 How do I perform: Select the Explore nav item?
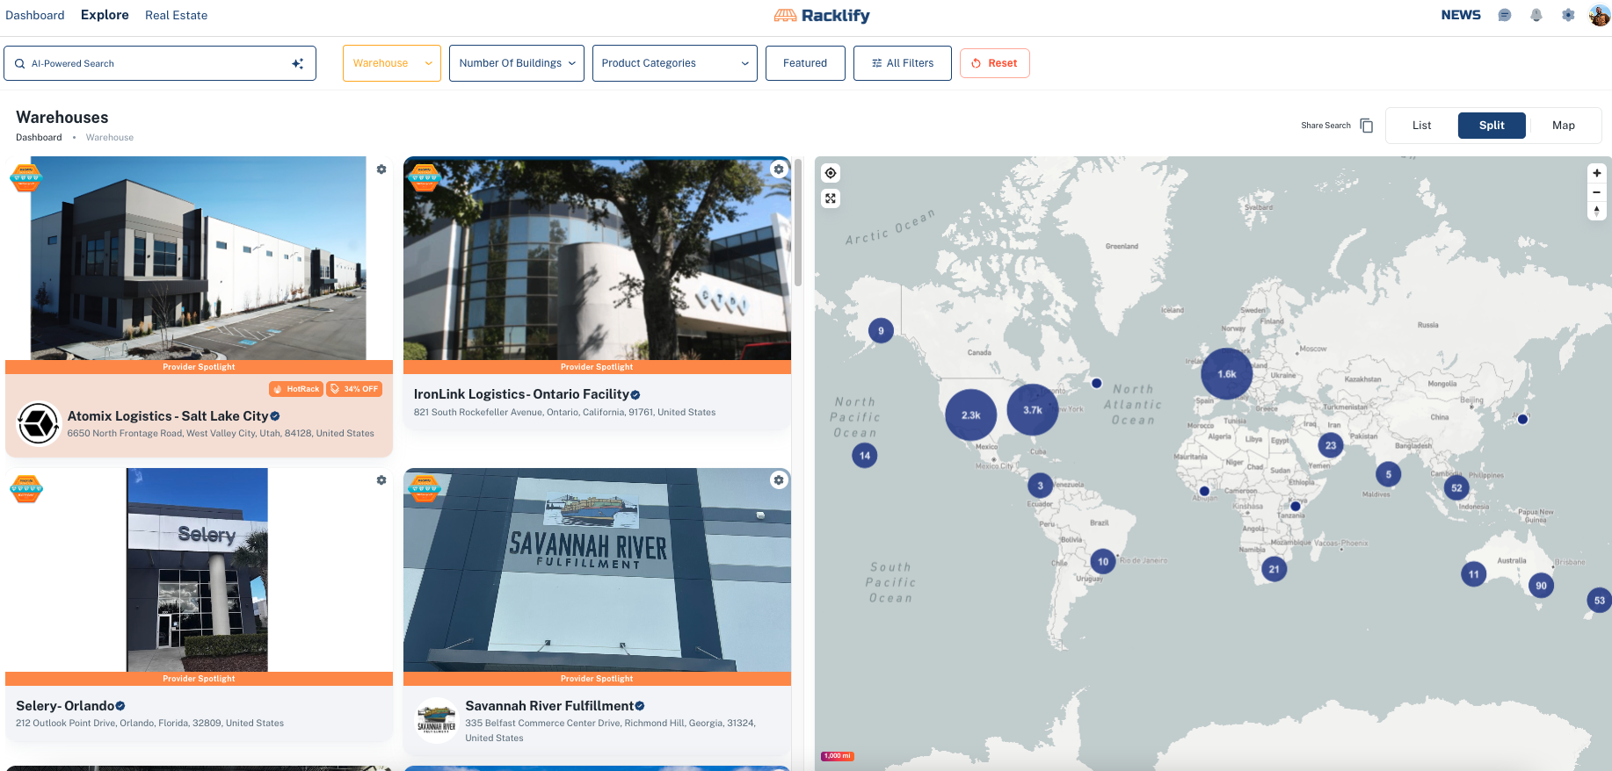105,15
